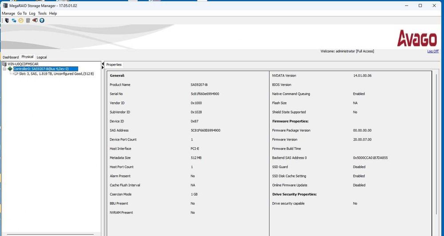Screen dimensions: 444x236
Task: Click the SSD Guard label
Action: [x=280, y=167]
